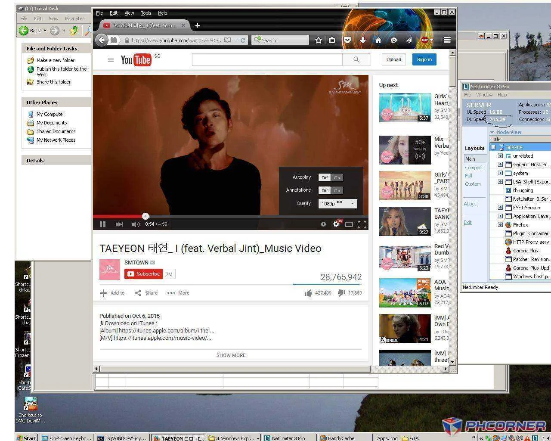
Task: Click the Adblock Plus ABP icon
Action: tap(425, 40)
